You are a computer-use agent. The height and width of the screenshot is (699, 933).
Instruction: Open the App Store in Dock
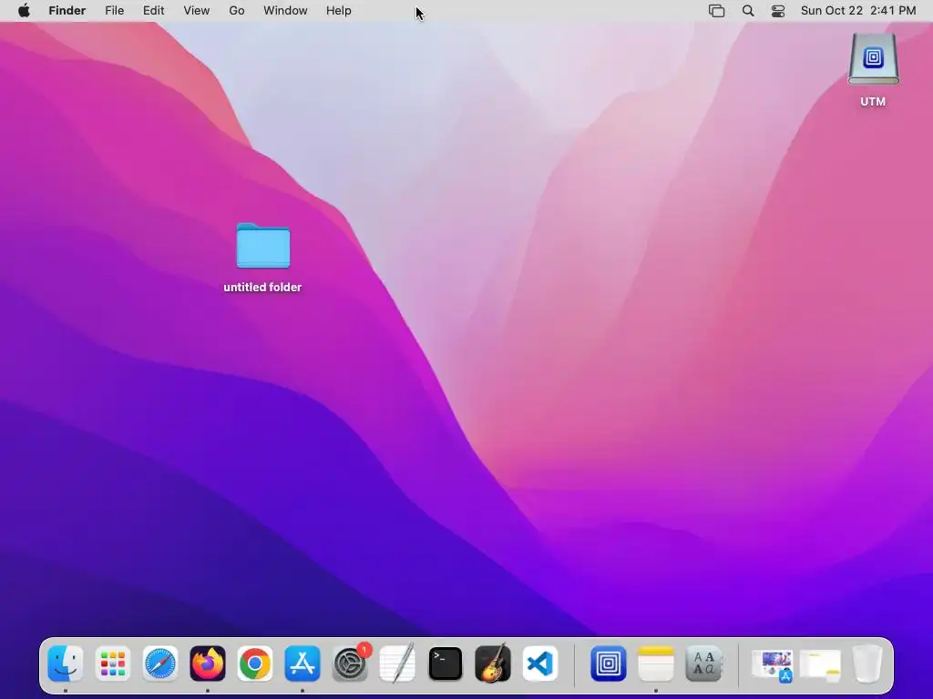(x=302, y=664)
